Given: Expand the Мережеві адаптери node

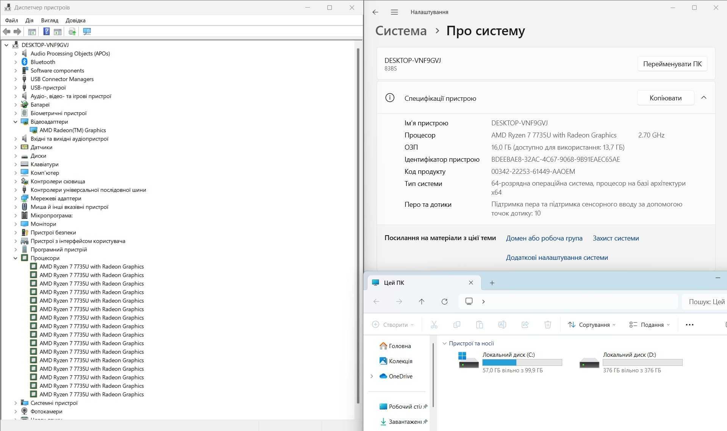Looking at the screenshot, I should tap(16, 198).
